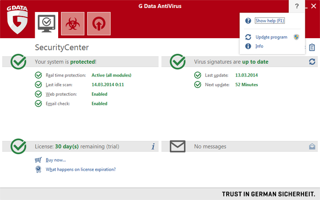Open What happens on license expiration? link
The height and width of the screenshot is (200, 320).
[x=80, y=169]
